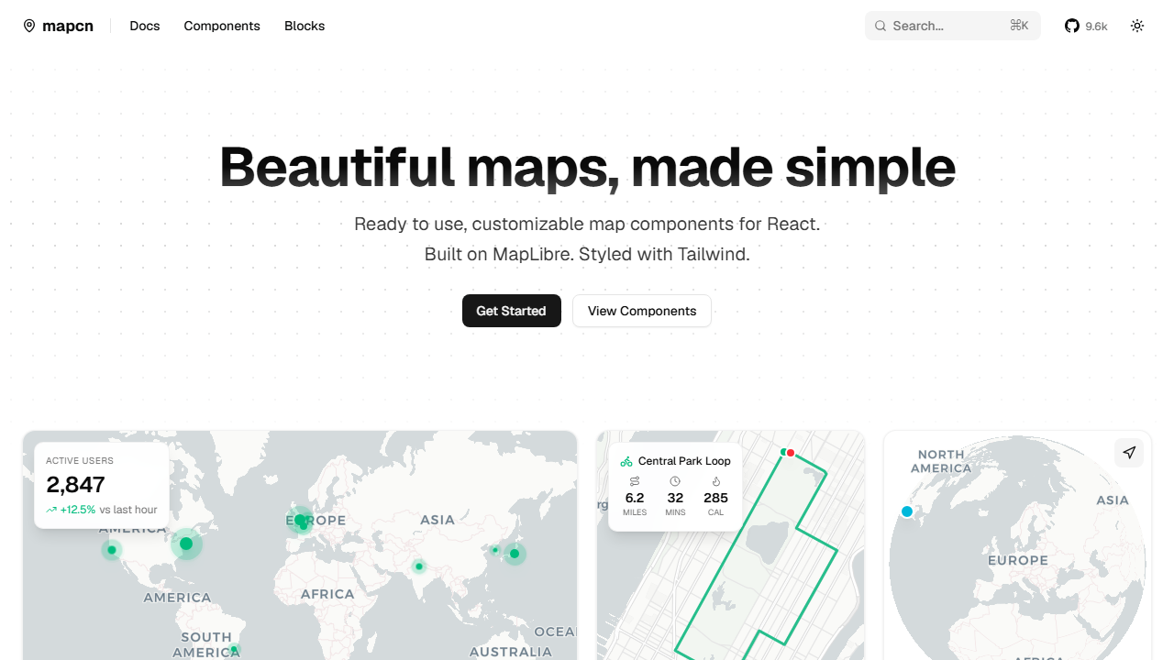Focus the Search input field
1174x660 pixels.
[953, 26]
